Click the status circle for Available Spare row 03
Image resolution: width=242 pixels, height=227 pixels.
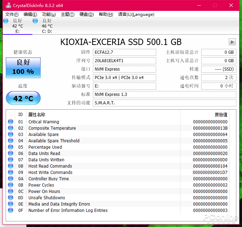[11, 134]
